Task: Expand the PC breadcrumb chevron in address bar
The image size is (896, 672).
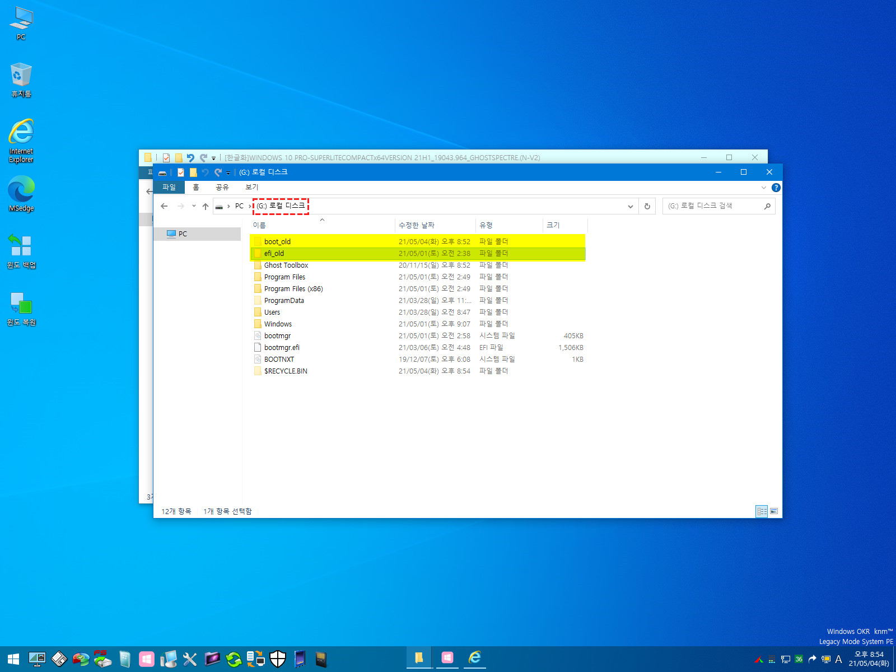Action: (x=250, y=207)
